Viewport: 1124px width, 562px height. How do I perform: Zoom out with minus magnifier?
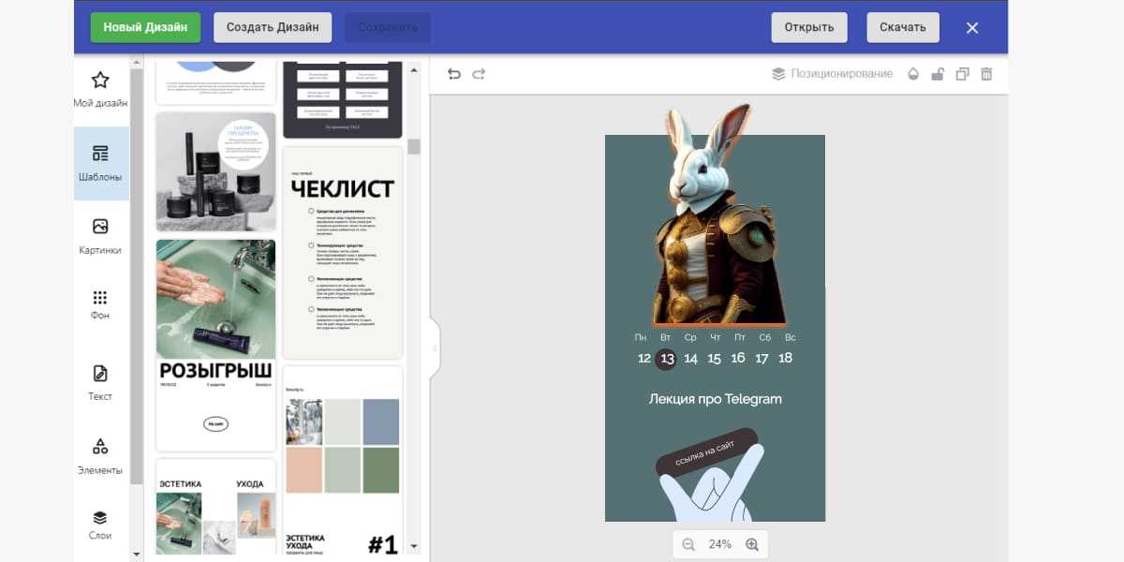click(688, 544)
